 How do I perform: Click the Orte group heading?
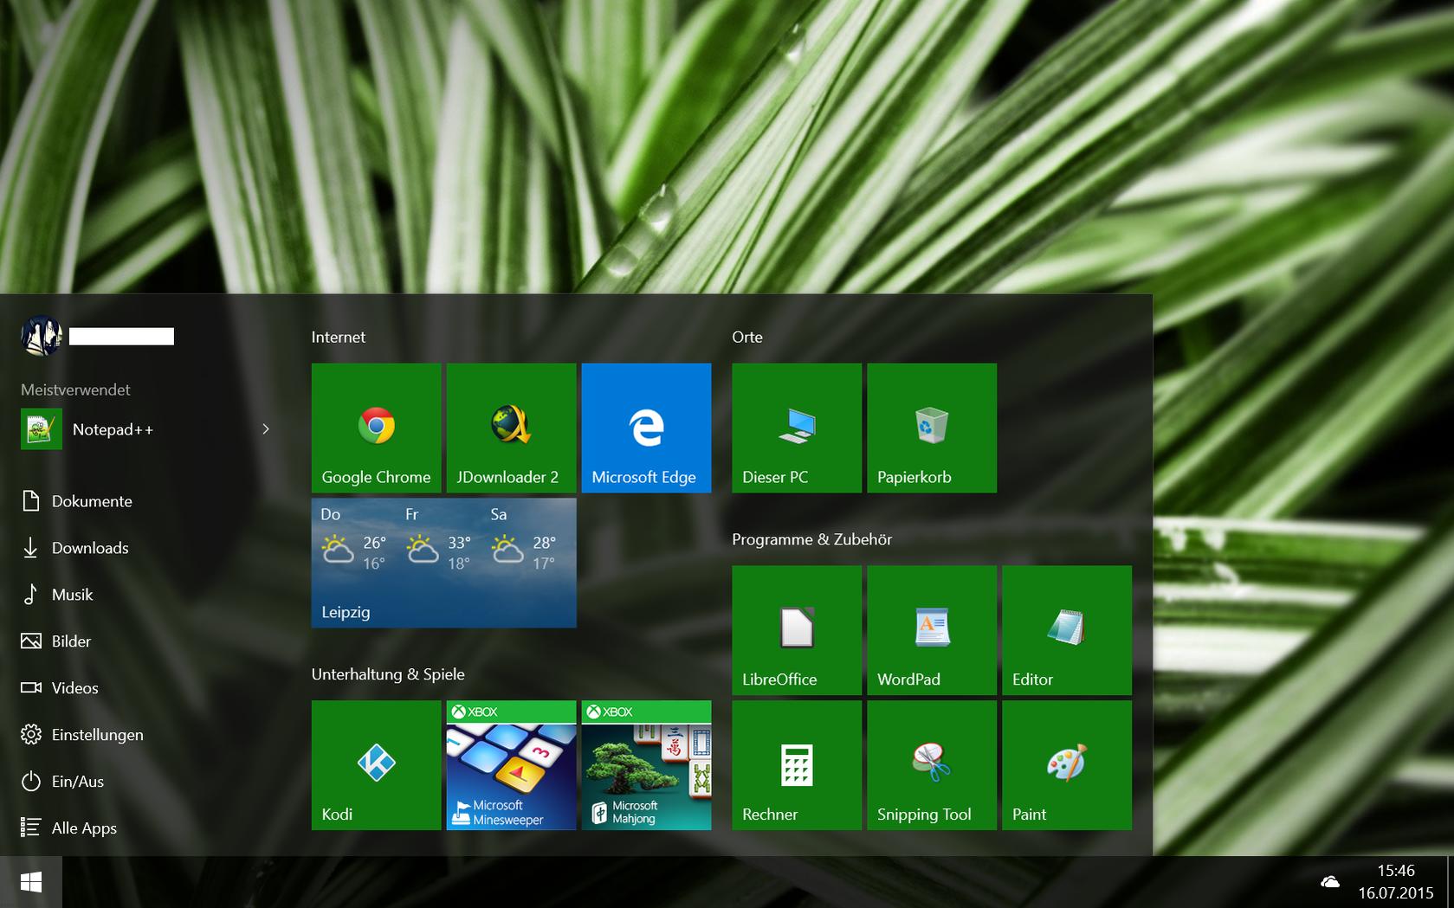click(747, 337)
